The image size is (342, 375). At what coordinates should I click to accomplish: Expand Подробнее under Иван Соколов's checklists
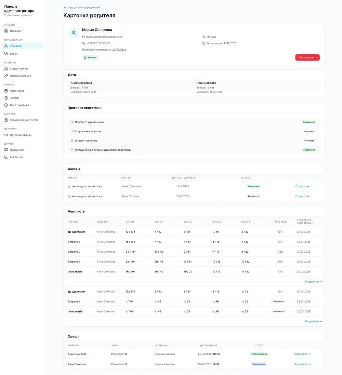313,321
